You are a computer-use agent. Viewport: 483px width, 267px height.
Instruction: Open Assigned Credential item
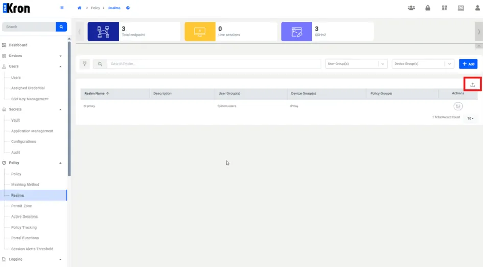click(x=28, y=88)
